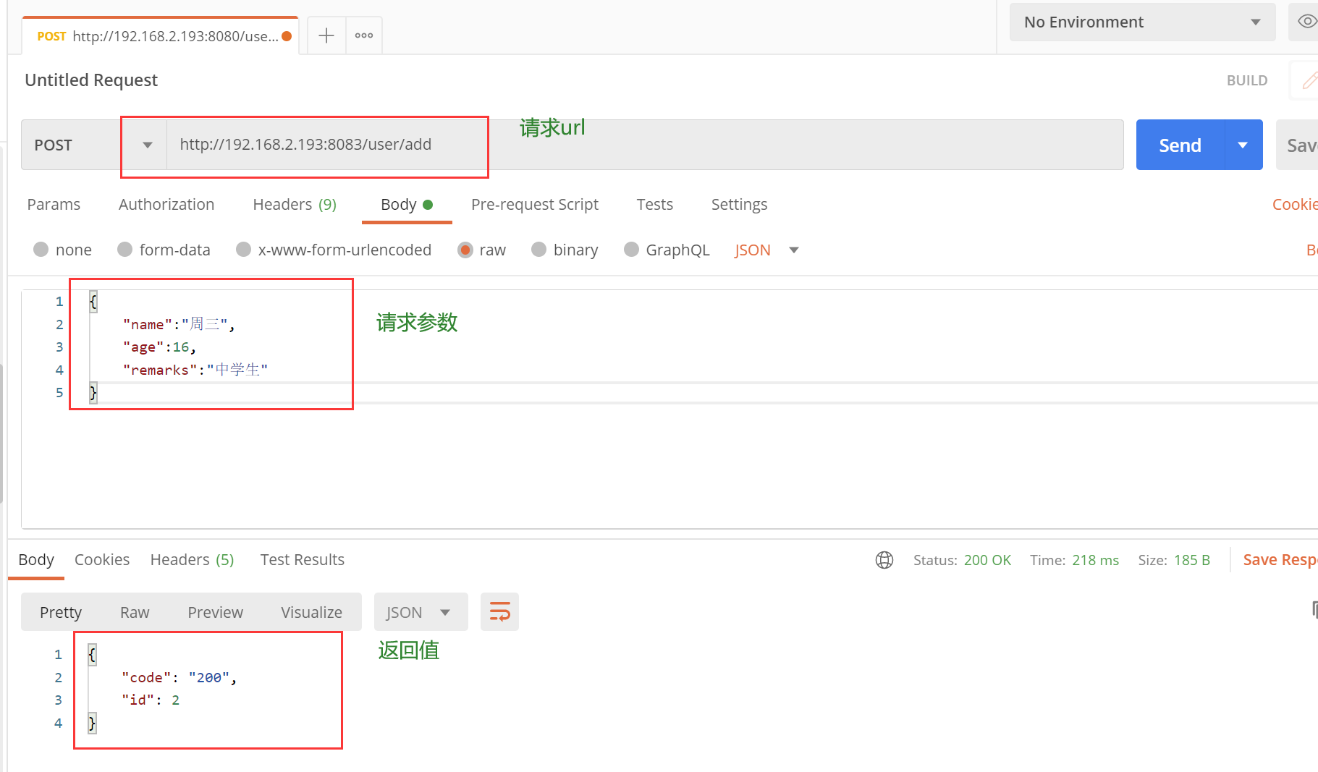This screenshot has width=1318, height=772.
Task: Open the request body JSON format dropdown
Action: tap(766, 250)
